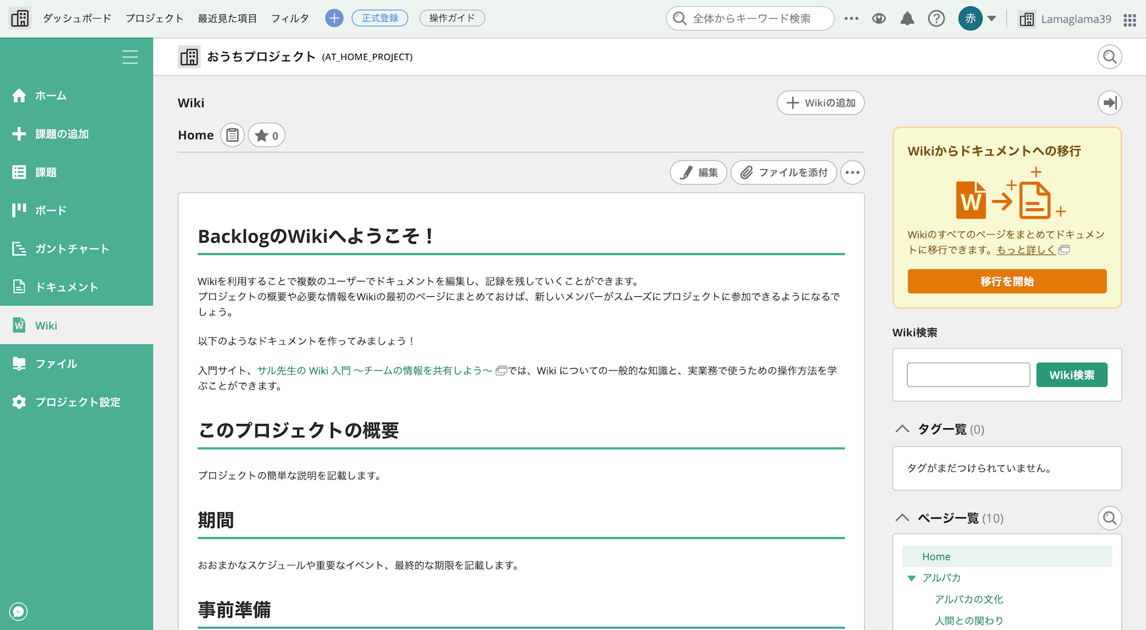1146x630 pixels.
Task: Collapse the タグ一覧 section
Action: (902, 428)
